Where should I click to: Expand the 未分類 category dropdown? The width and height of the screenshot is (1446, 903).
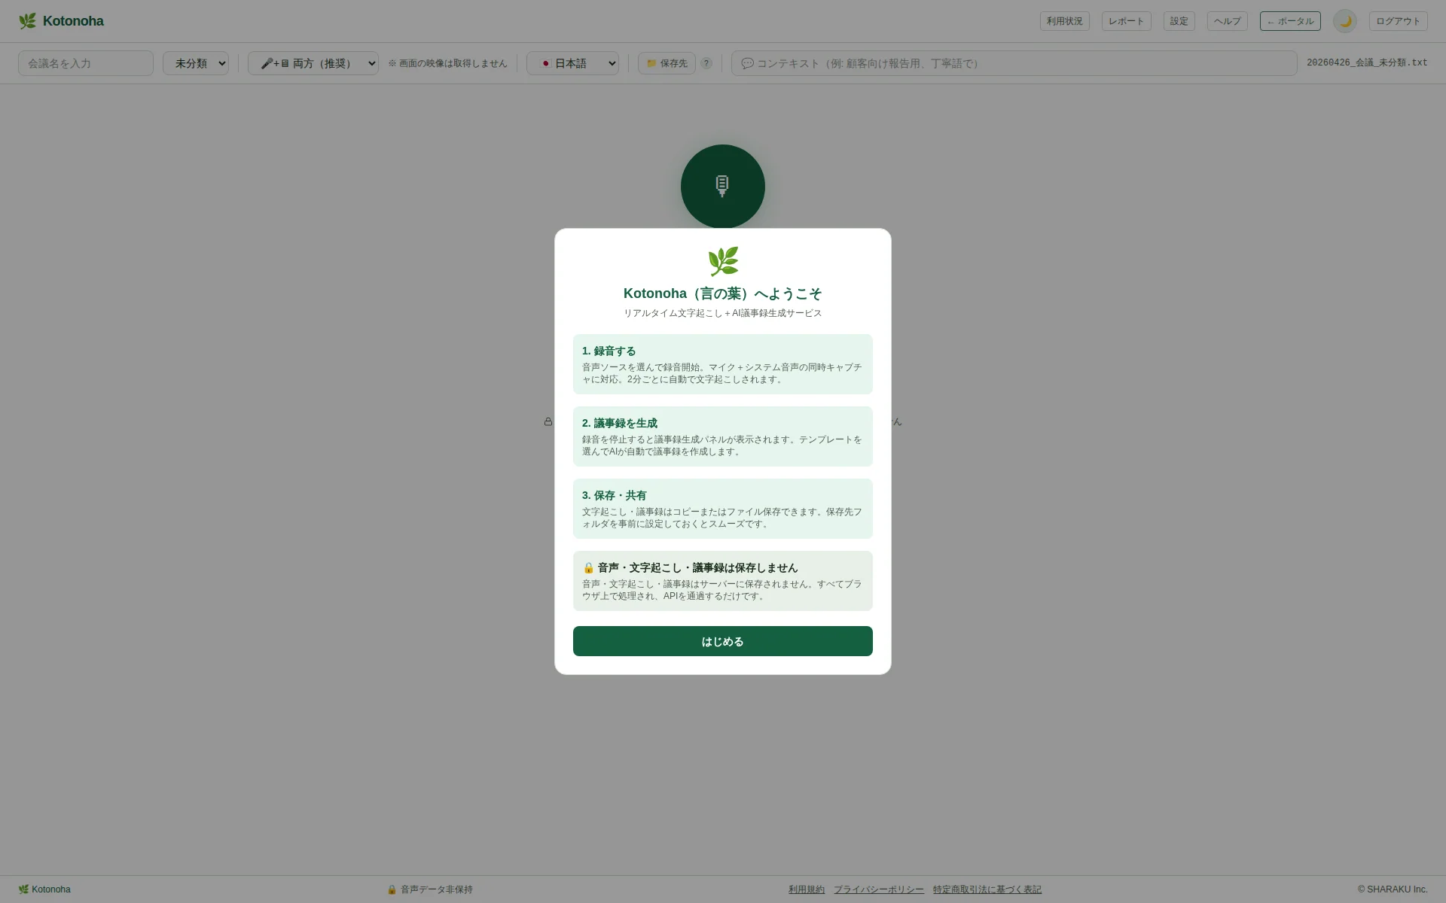(196, 63)
